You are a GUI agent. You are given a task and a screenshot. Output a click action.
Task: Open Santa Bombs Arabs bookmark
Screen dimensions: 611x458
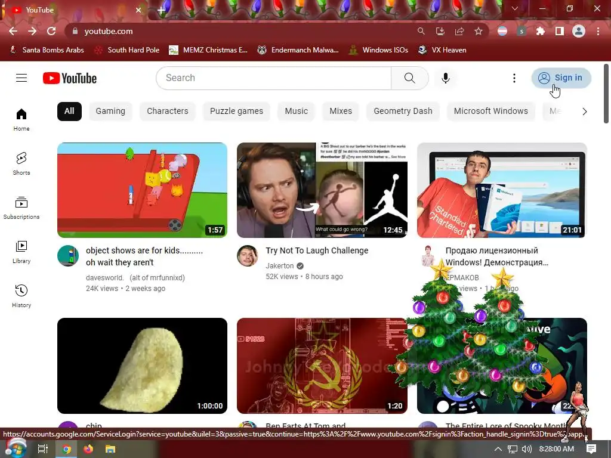coord(47,50)
